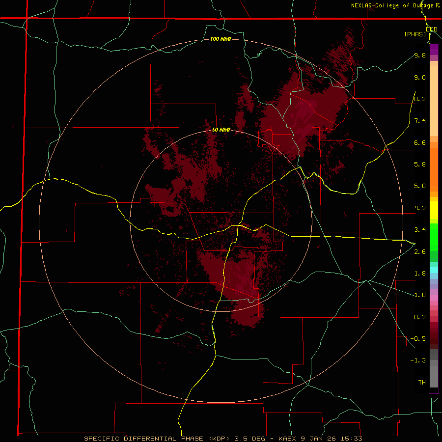Click the KDP product caption at bottom

point(223,439)
